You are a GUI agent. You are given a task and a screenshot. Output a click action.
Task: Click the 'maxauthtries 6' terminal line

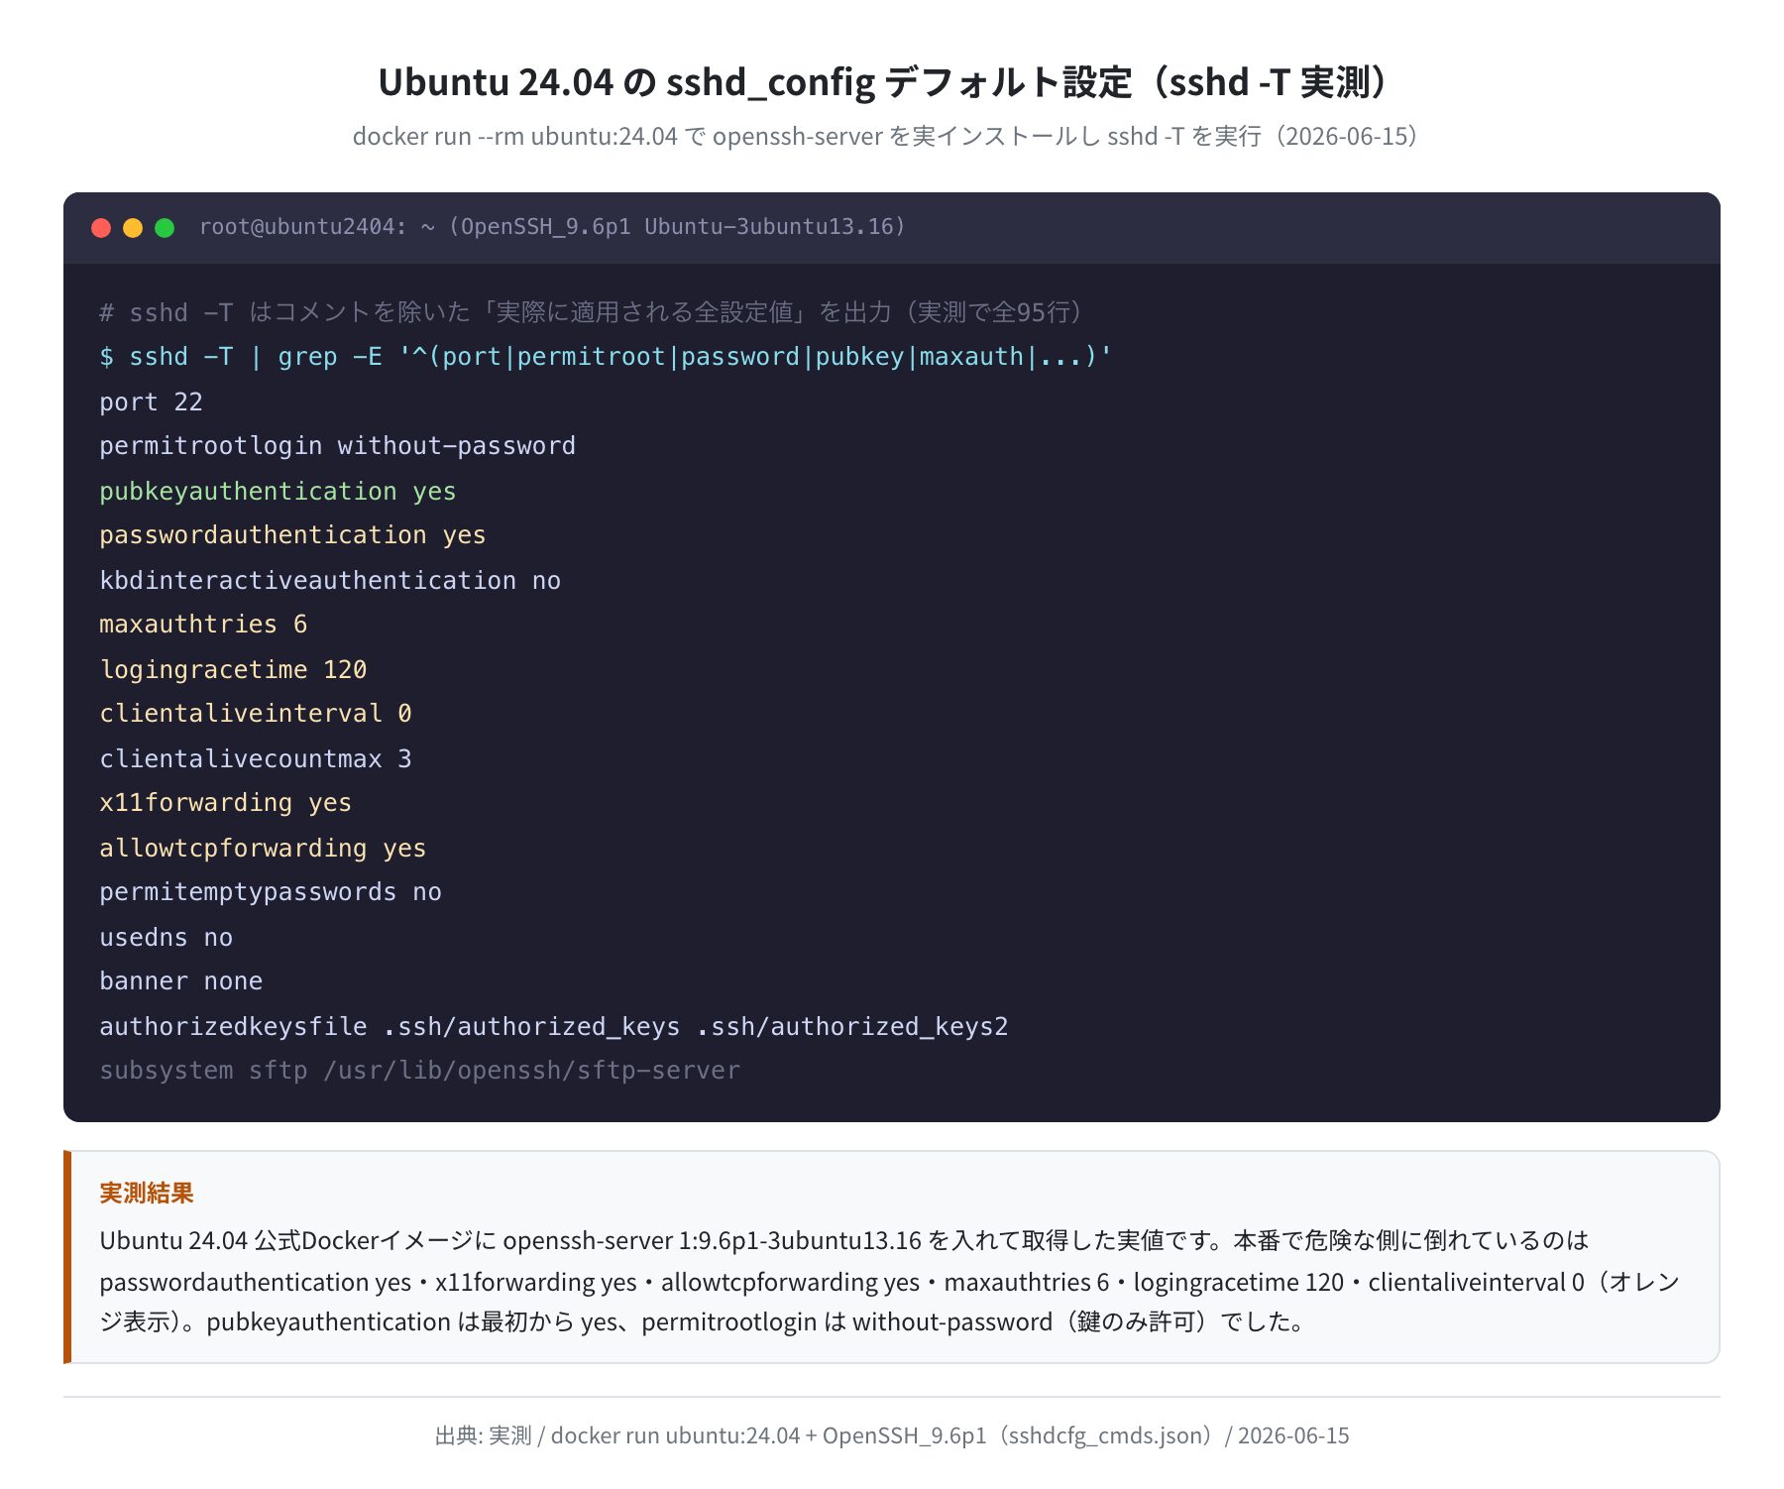(x=203, y=625)
